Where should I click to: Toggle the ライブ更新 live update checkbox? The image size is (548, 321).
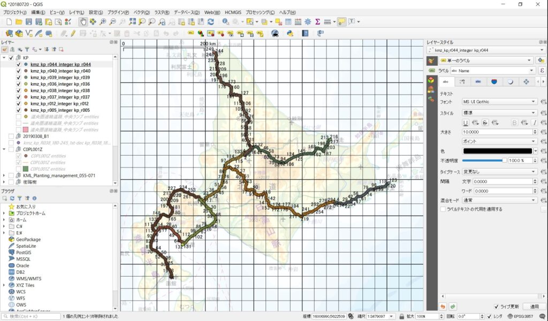coord(496,307)
